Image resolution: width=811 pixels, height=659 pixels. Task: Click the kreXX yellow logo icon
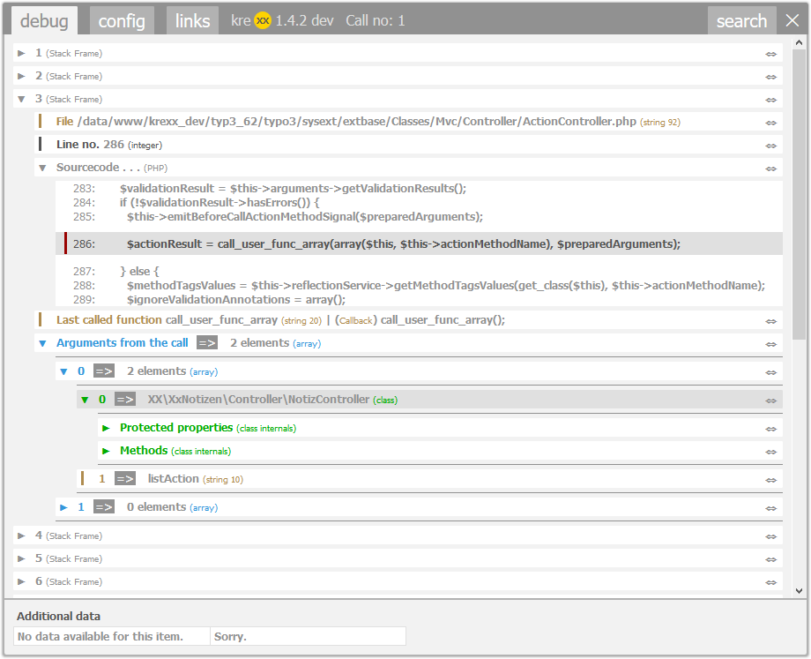tap(263, 20)
